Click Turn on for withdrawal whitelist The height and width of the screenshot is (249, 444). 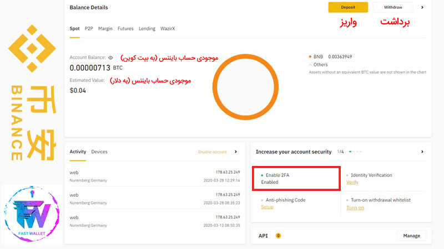coord(355,208)
